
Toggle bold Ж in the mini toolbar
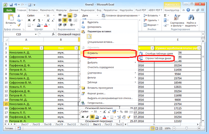(x=83, y=117)
